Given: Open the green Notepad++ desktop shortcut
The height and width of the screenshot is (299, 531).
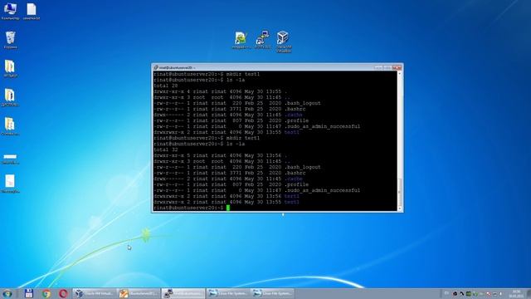Looking at the screenshot, I should [x=241, y=39].
